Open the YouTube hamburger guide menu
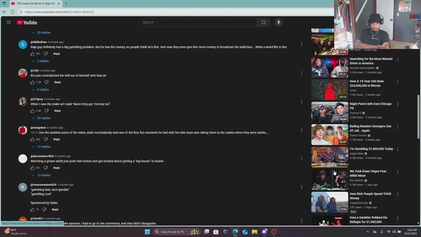Image resolution: width=421 pixels, height=237 pixels. click(x=9, y=22)
